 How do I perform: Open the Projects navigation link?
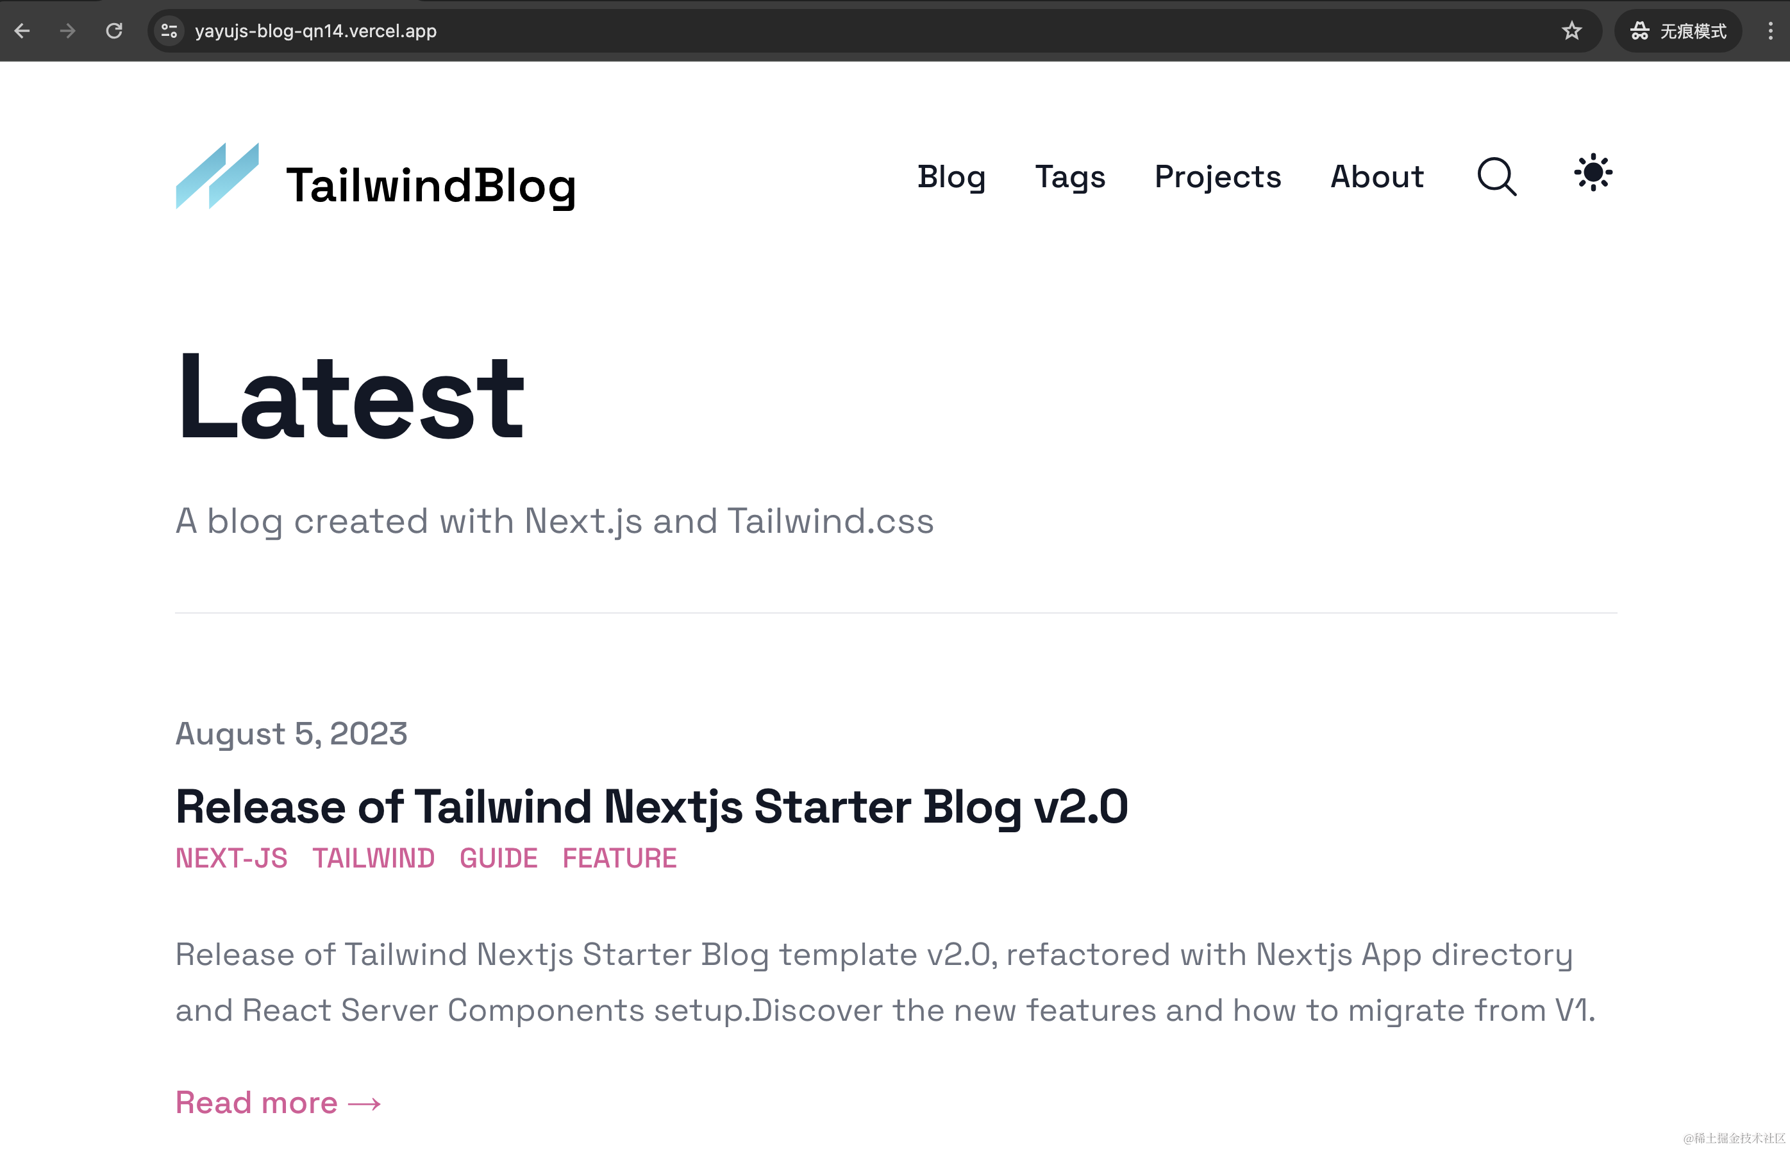[1217, 177]
